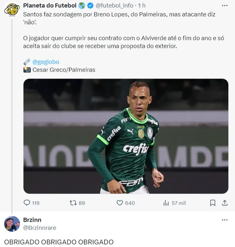Open more options on Planeta do Futebol tweet
Viewport: 235px width, 247px height.
225,5
